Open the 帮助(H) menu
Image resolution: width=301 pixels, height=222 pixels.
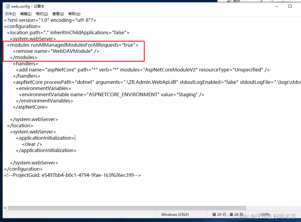pyautogui.click(x=74, y=14)
